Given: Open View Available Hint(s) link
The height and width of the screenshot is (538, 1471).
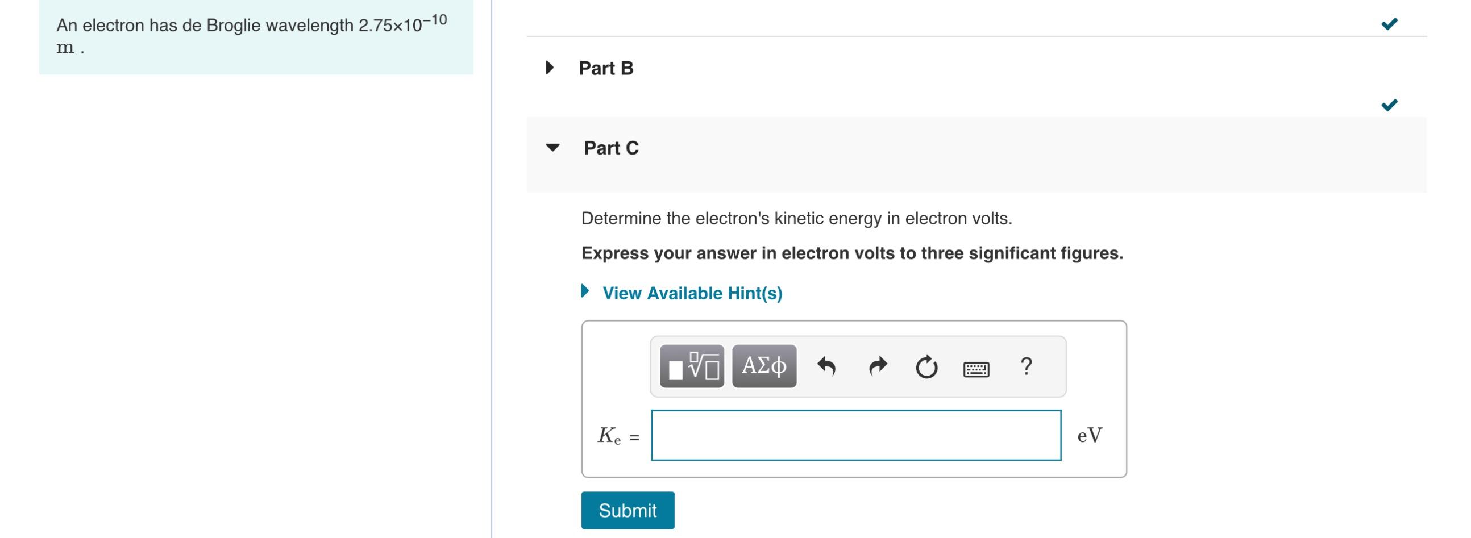Looking at the screenshot, I should coord(692,293).
